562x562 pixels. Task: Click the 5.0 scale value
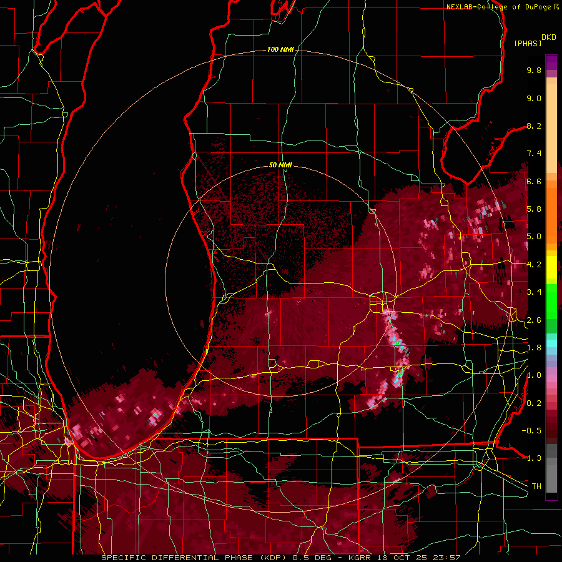pyautogui.click(x=534, y=237)
